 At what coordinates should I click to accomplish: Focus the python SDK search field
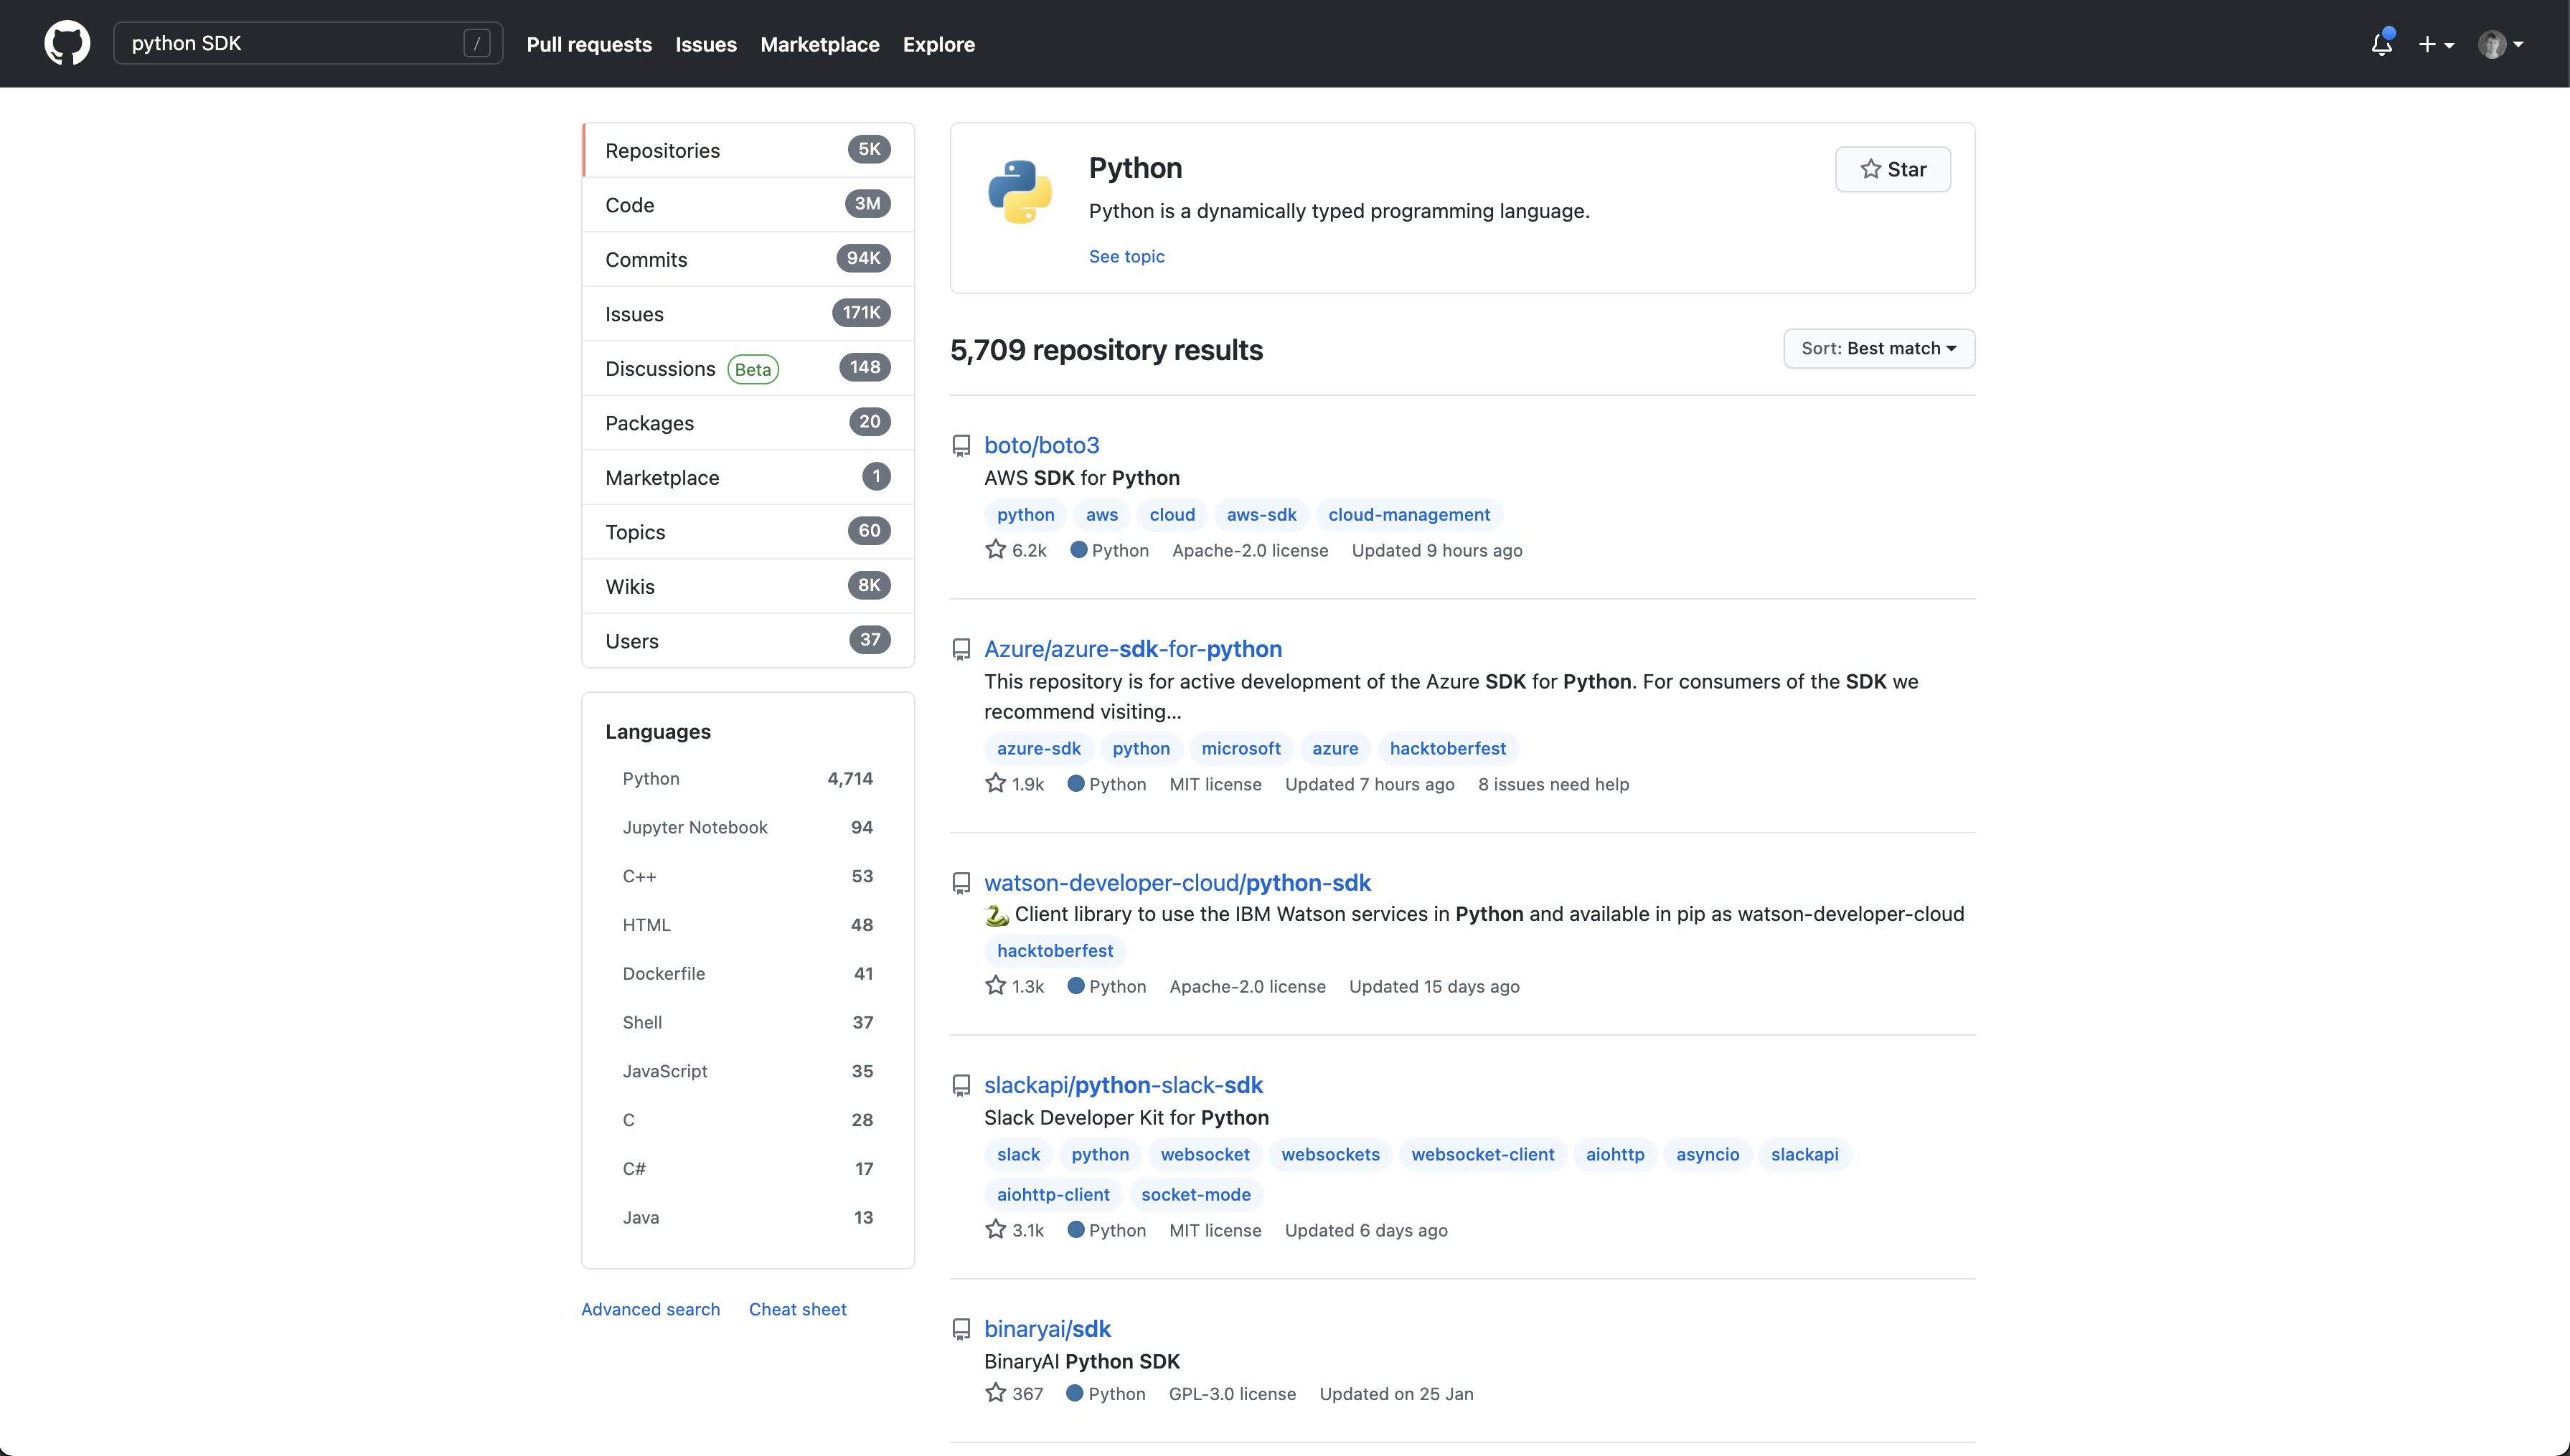290,43
